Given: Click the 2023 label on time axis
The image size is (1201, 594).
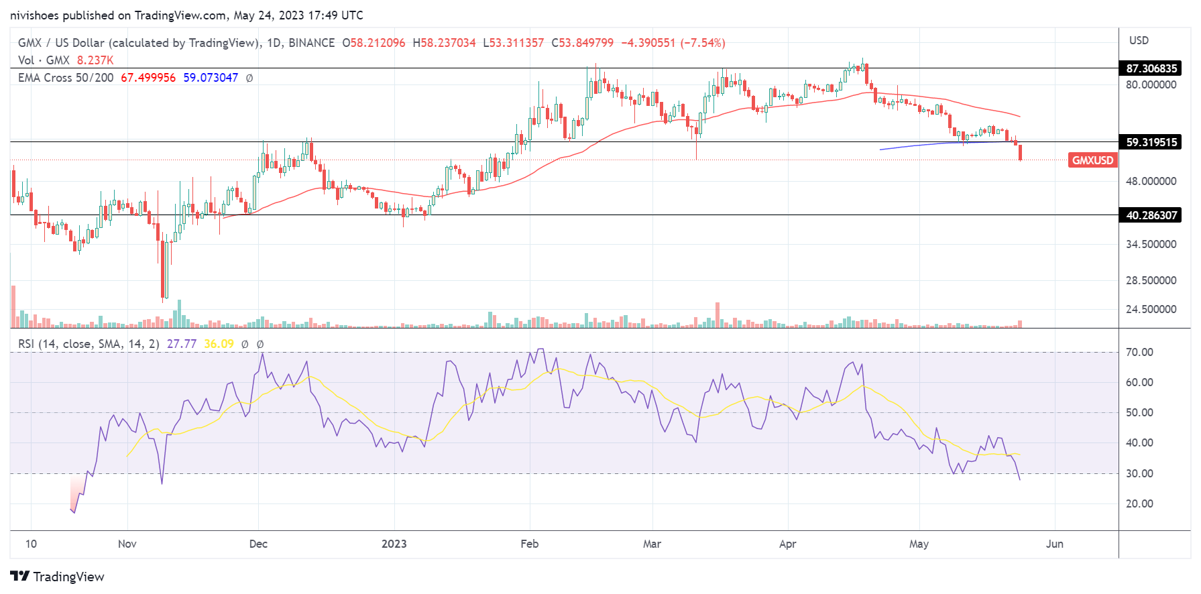Looking at the screenshot, I should pyautogui.click(x=394, y=544).
